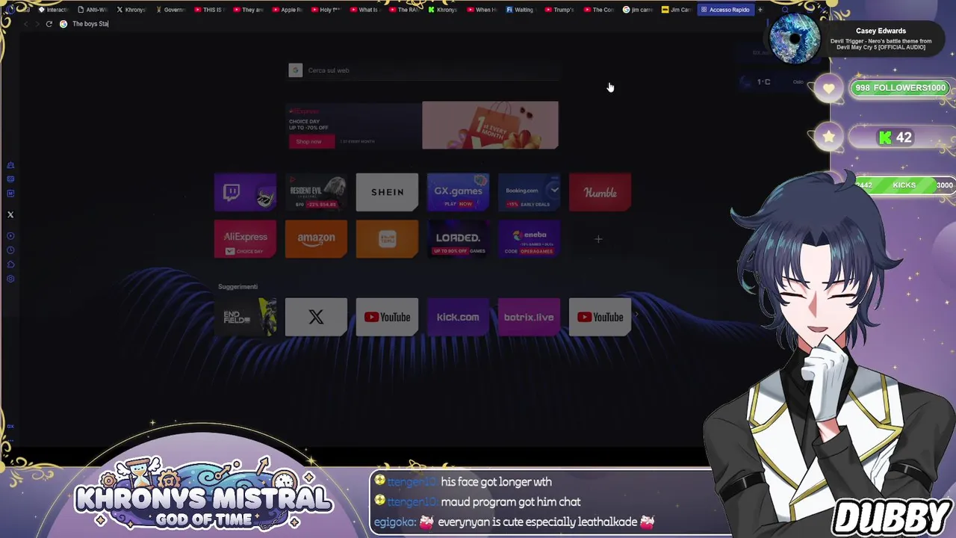Viewport: 956px width, 538px height.
Task: Open Amazon speed dial tile
Action: [x=316, y=239]
